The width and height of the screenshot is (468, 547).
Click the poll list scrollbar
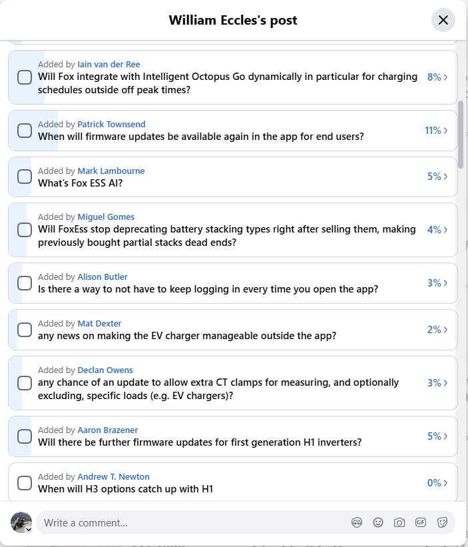pos(461,129)
